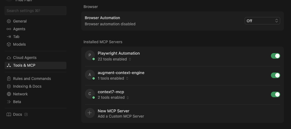Turn off the augment-context-engine toggle
Image resolution: width=291 pixels, height=129 pixels.
tap(276, 75)
